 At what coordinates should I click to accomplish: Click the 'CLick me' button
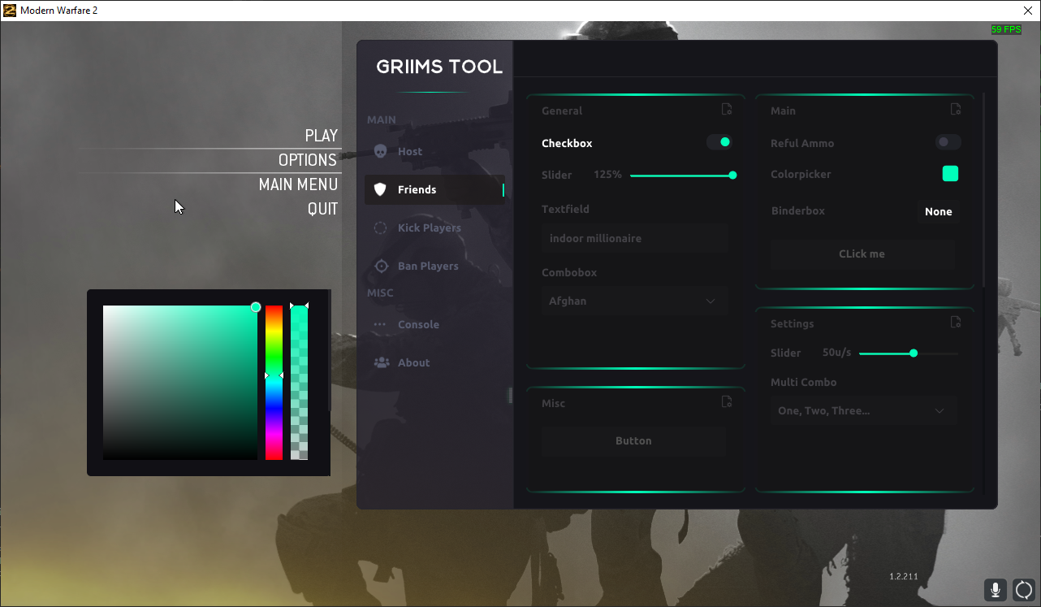pyautogui.click(x=862, y=254)
